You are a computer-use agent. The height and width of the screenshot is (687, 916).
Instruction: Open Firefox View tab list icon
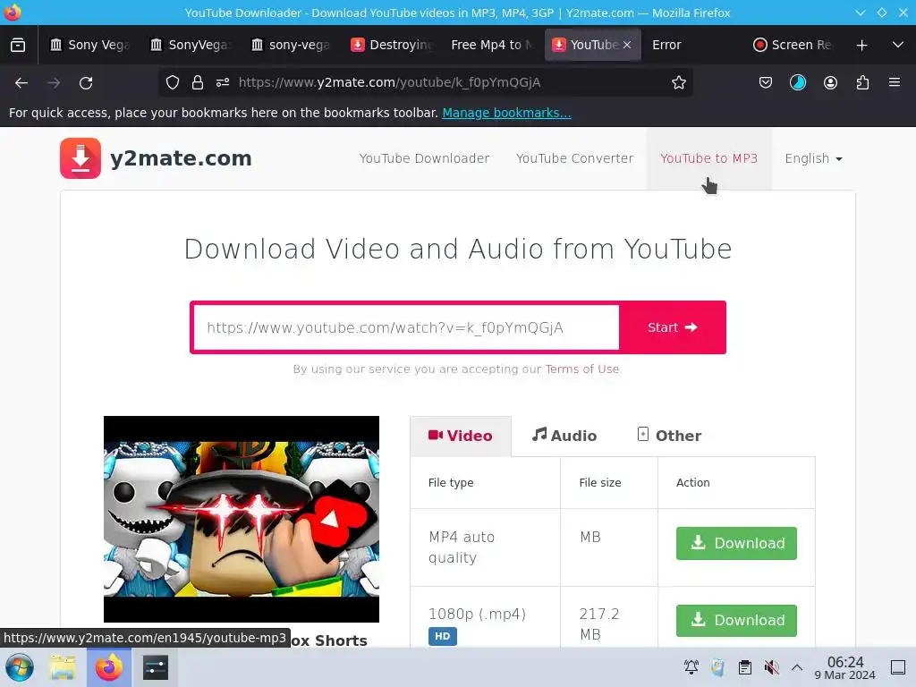pos(18,45)
